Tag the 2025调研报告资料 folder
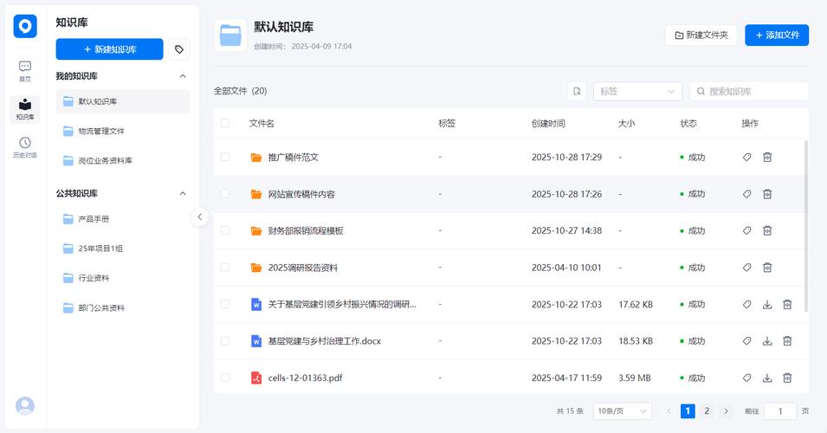 click(x=746, y=268)
